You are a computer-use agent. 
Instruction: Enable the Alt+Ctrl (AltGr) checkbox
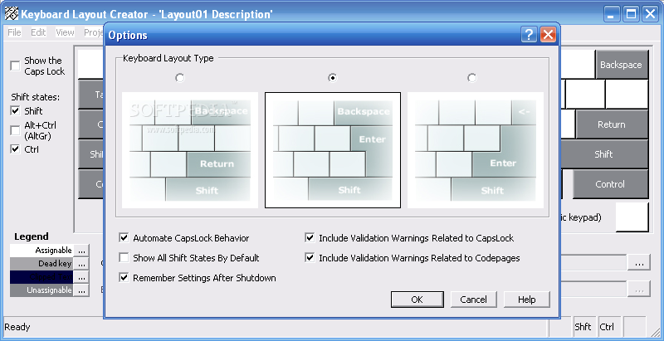pyautogui.click(x=15, y=130)
